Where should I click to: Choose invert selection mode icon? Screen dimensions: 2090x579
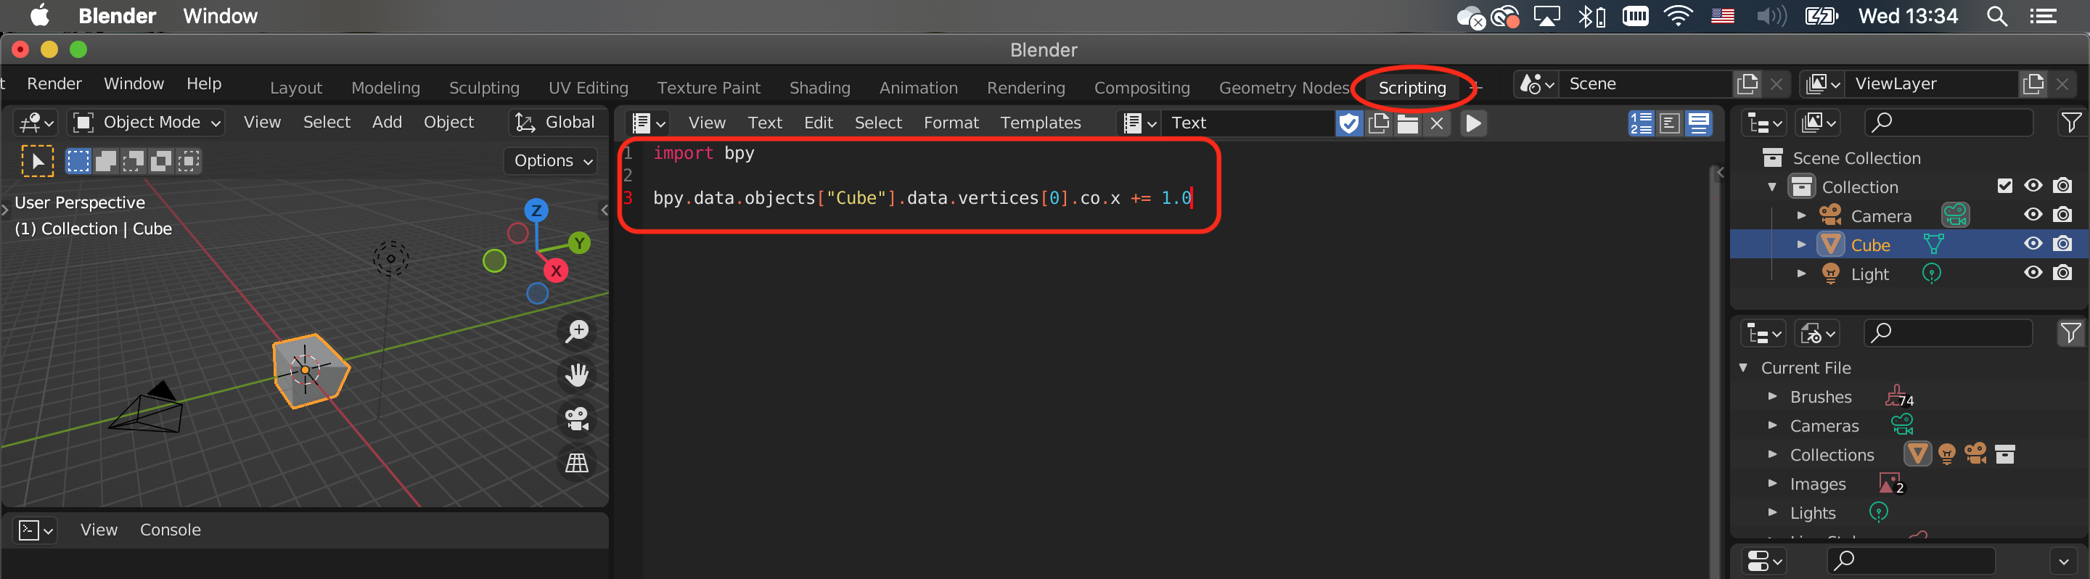pyautogui.click(x=160, y=160)
